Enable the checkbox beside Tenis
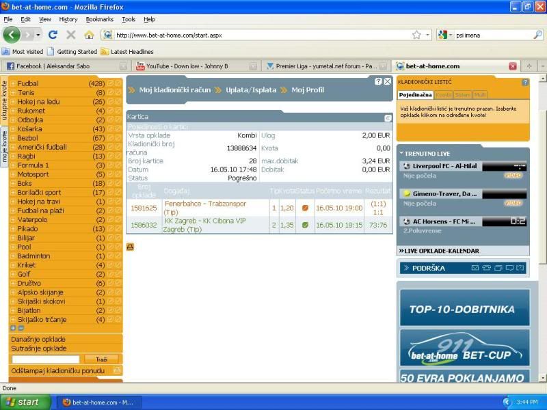This screenshot has height=410, width=547. (111, 92)
